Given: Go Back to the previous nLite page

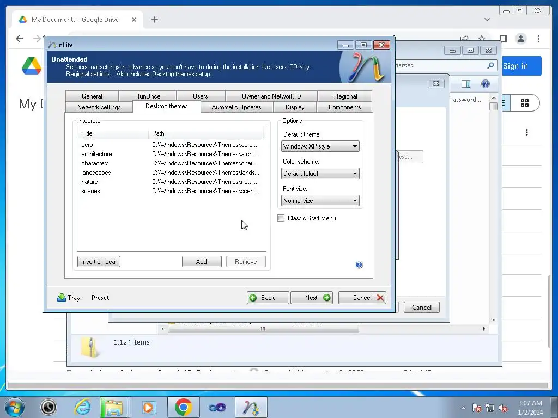Looking at the screenshot, I should click(268, 298).
